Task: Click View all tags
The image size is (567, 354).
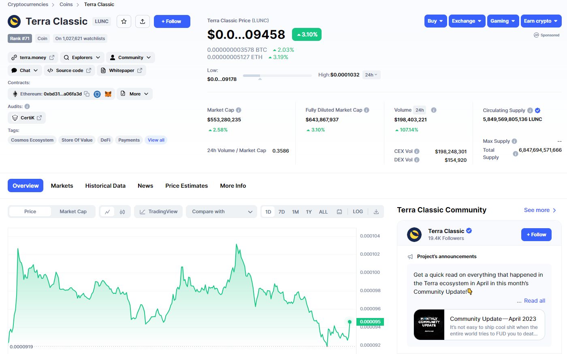Action: click(156, 140)
